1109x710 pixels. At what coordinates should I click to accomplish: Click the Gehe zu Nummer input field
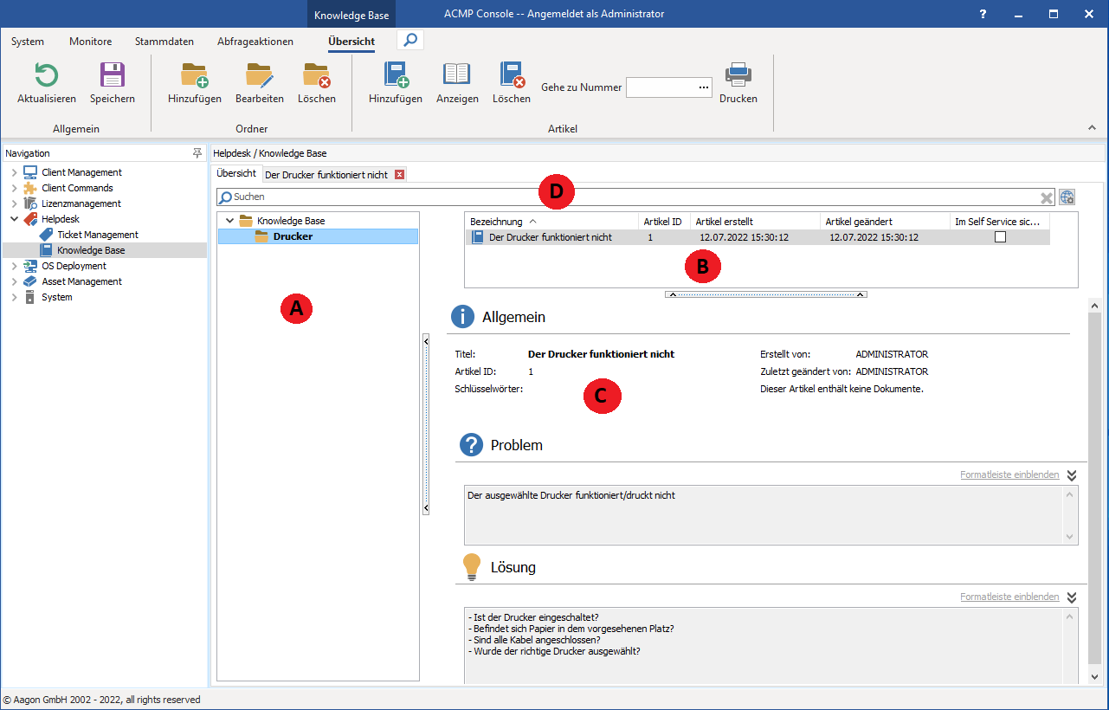tap(661, 87)
